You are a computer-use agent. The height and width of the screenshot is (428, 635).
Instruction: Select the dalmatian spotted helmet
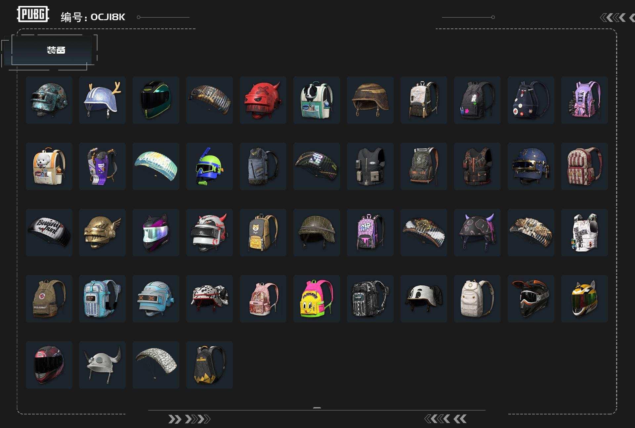click(x=209, y=299)
